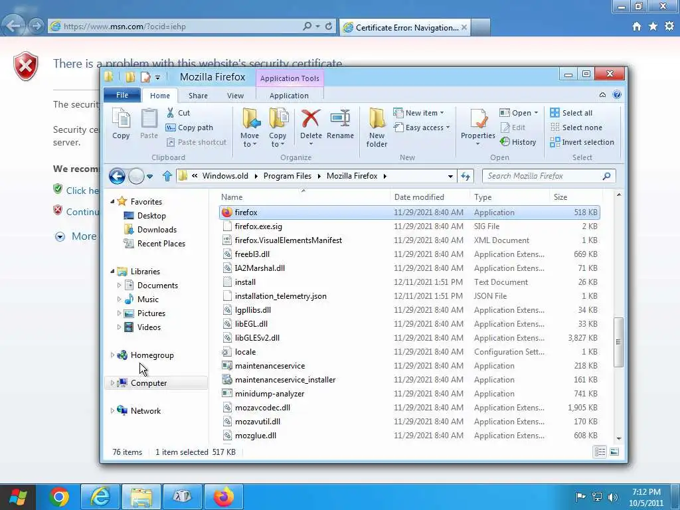
Task: Open the Application ribbon tab
Action: (x=289, y=96)
